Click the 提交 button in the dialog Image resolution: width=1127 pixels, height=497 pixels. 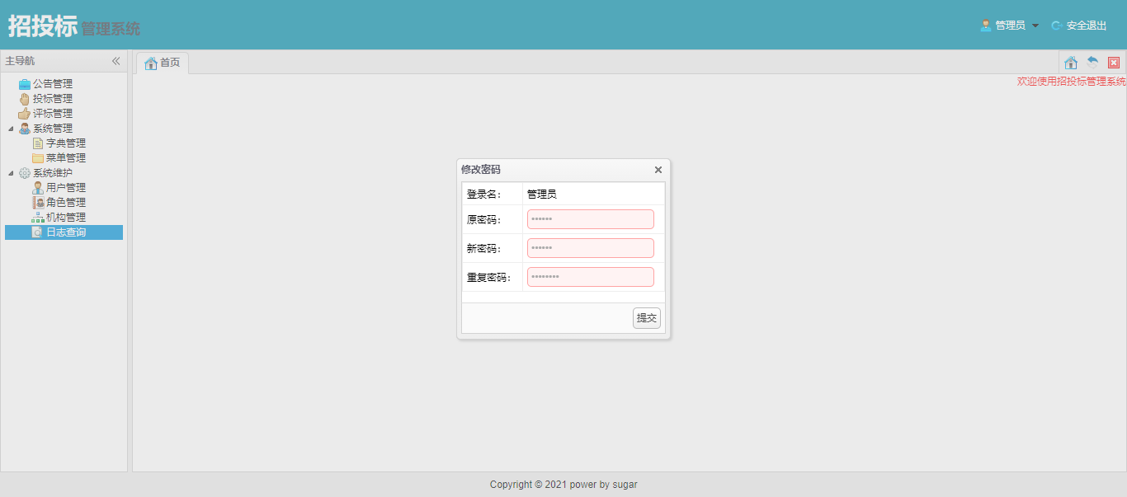pos(647,318)
